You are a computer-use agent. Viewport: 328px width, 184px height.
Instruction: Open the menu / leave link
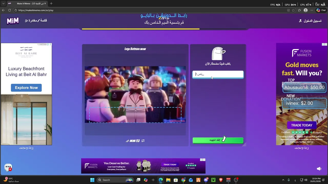36,20
